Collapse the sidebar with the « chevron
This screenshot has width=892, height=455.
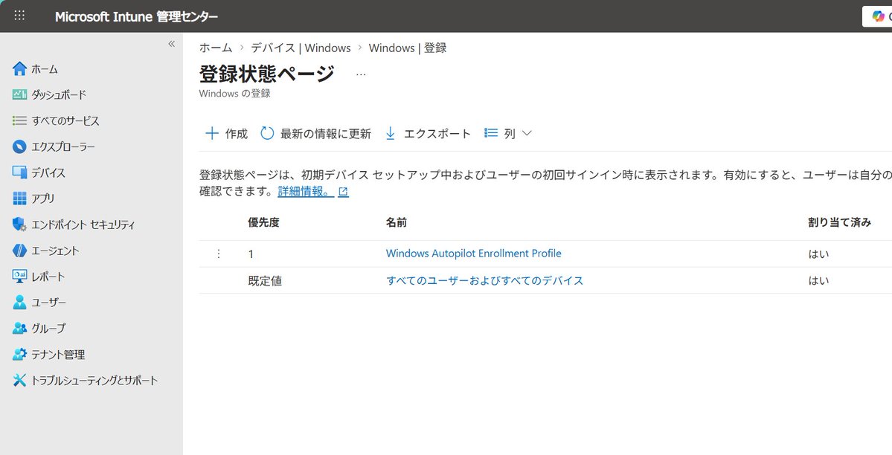pos(170,44)
